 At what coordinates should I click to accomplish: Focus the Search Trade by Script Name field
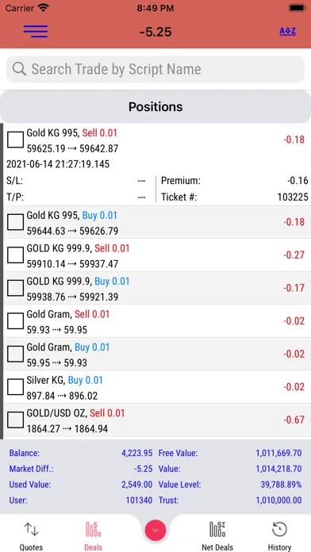click(x=155, y=69)
